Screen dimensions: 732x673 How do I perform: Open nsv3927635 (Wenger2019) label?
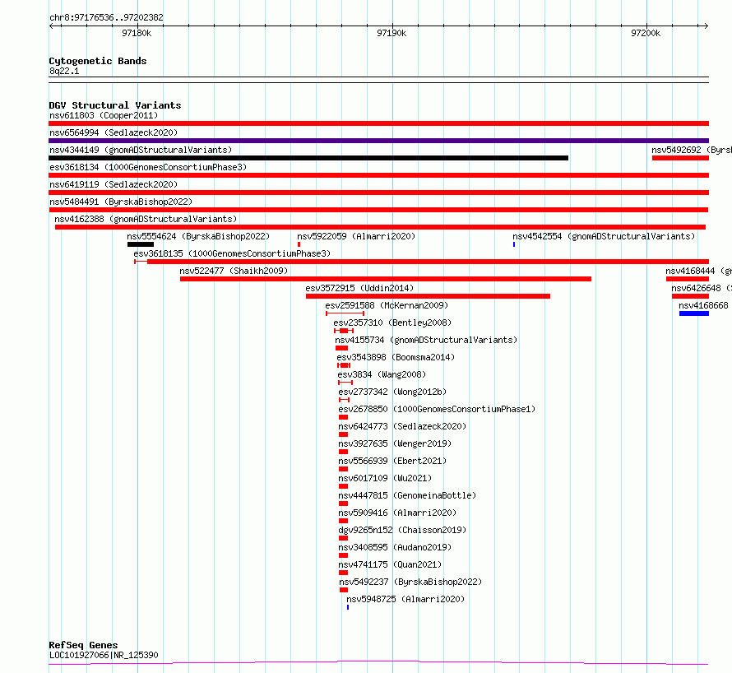395,443
